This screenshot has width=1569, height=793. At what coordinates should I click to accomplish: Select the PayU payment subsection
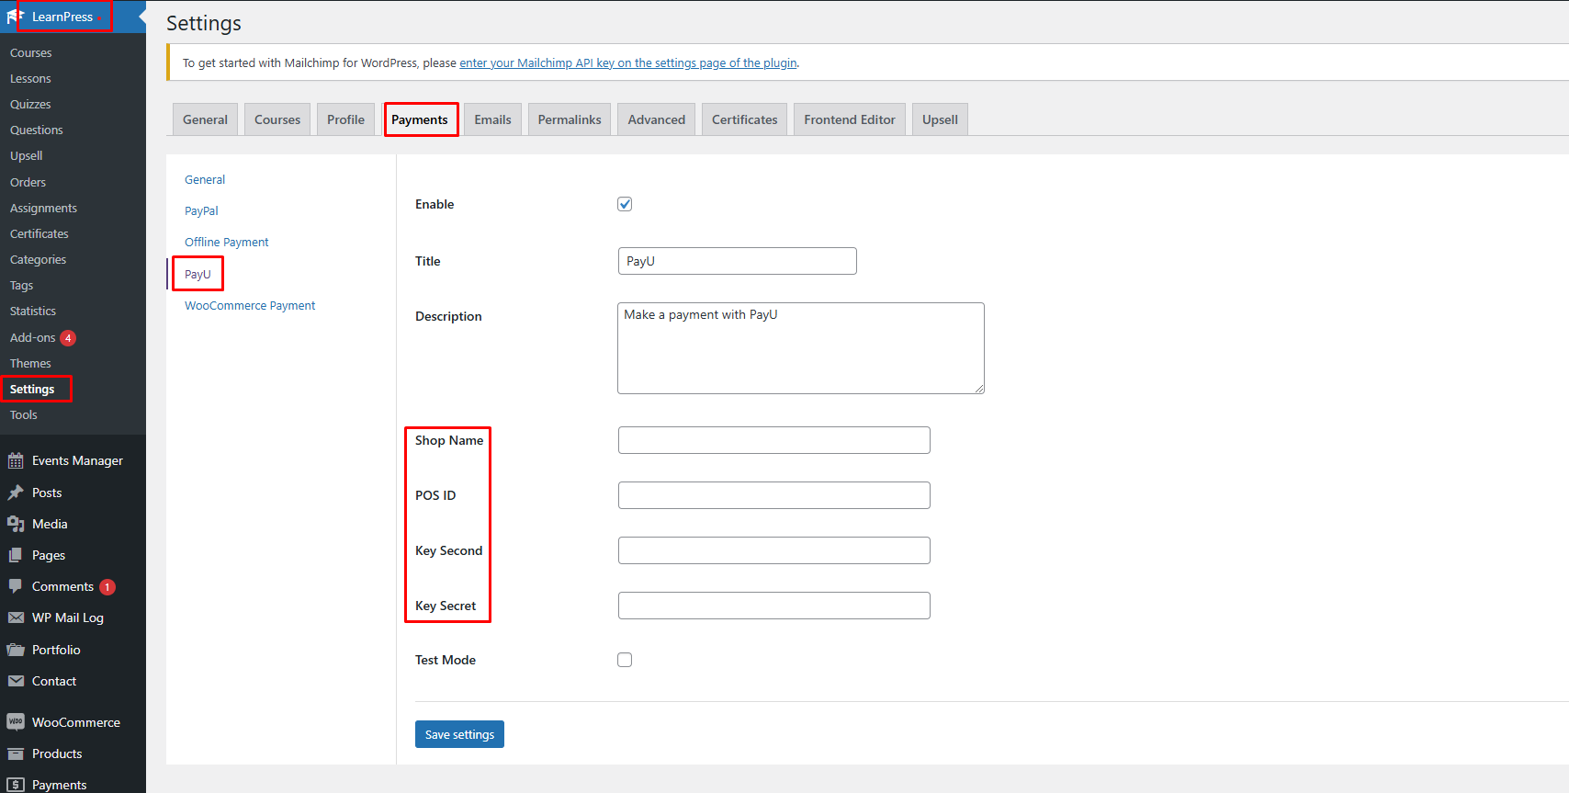tap(198, 274)
